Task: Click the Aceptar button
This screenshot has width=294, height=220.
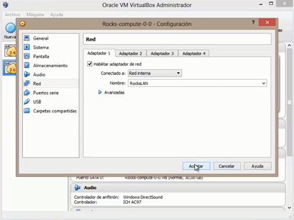Action: click(x=196, y=166)
